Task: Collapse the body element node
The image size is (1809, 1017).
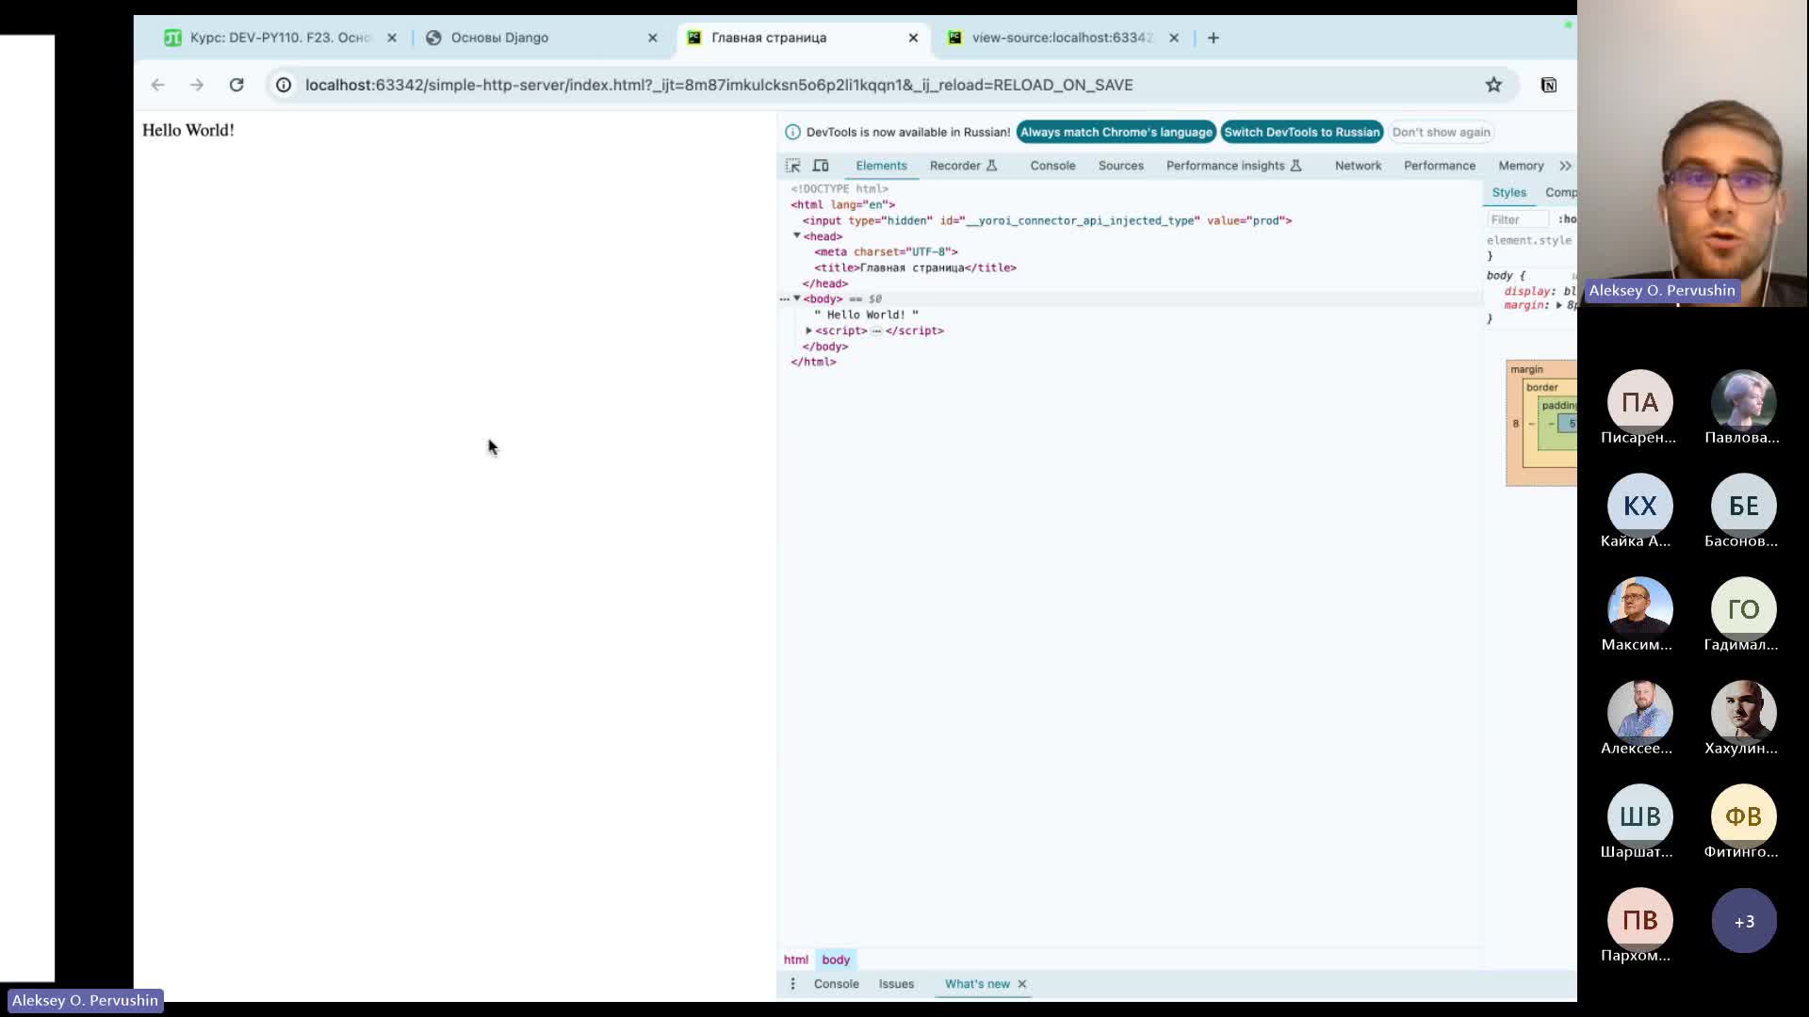Action: click(797, 299)
